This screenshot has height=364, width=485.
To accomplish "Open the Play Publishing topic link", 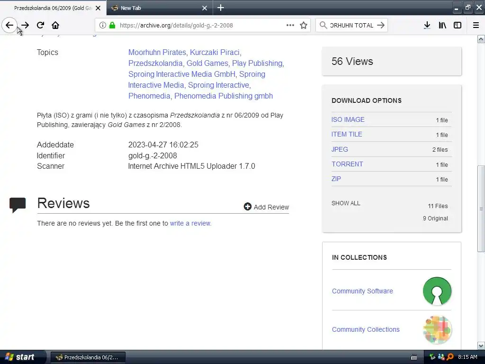I will coord(257,63).
